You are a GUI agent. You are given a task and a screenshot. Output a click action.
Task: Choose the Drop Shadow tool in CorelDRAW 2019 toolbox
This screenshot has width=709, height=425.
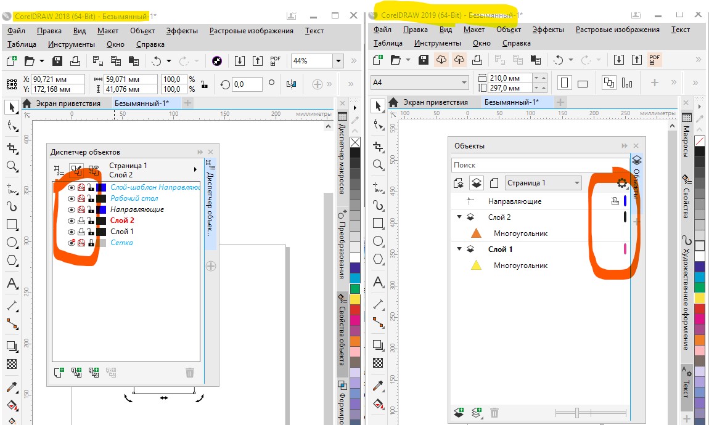point(378,344)
